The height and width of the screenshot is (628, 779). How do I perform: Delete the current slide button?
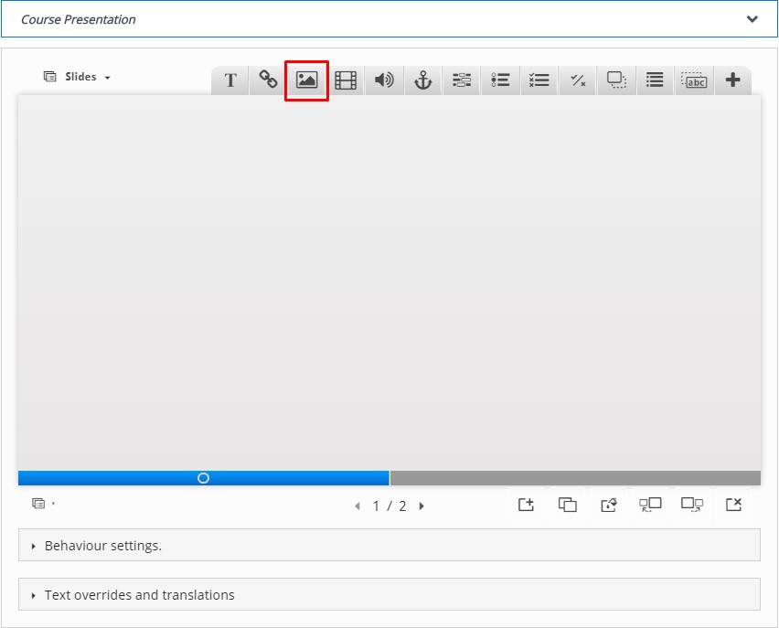coord(733,505)
